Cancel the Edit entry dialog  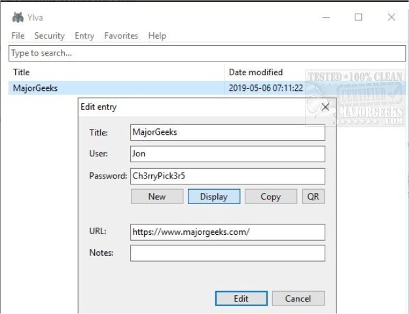tap(298, 298)
